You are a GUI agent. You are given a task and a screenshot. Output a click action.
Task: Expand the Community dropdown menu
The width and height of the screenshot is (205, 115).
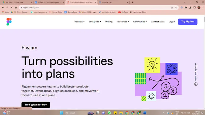point(140,22)
